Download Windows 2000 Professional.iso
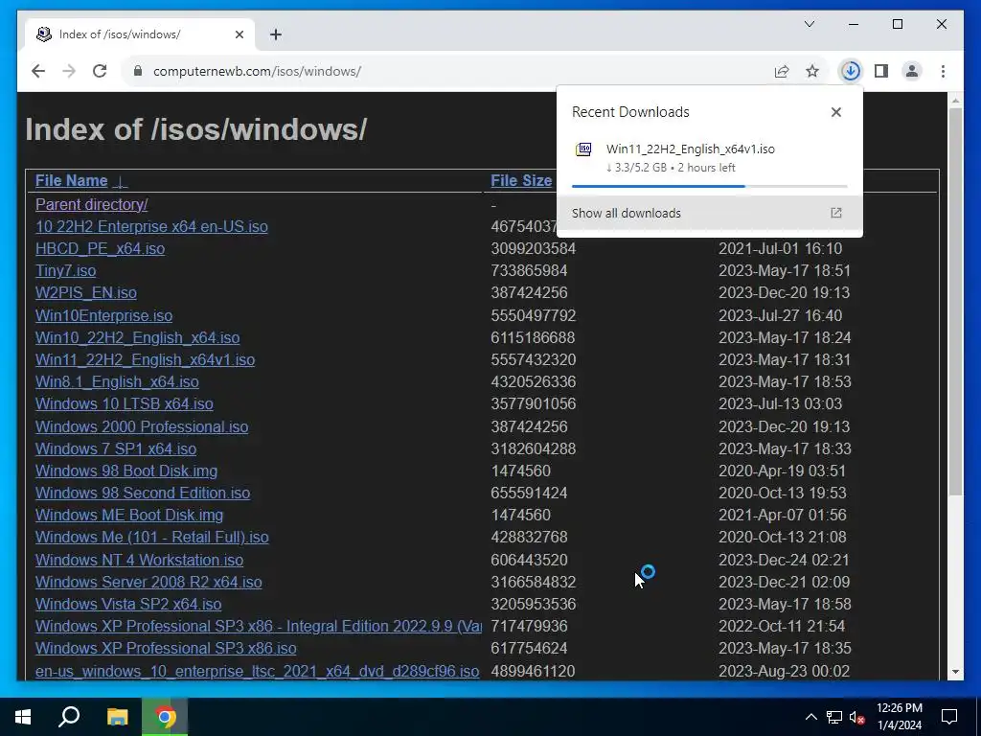This screenshot has width=981, height=736. [142, 426]
